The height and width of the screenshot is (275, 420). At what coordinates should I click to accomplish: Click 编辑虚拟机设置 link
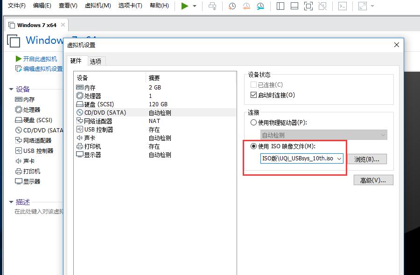(39, 69)
